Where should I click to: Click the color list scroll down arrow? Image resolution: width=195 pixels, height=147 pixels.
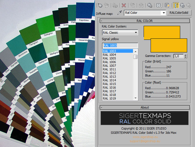pyautogui.click(x=135, y=98)
